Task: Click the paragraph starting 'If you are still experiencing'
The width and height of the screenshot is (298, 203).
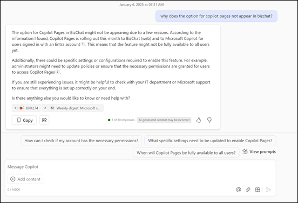Action: 111,85
